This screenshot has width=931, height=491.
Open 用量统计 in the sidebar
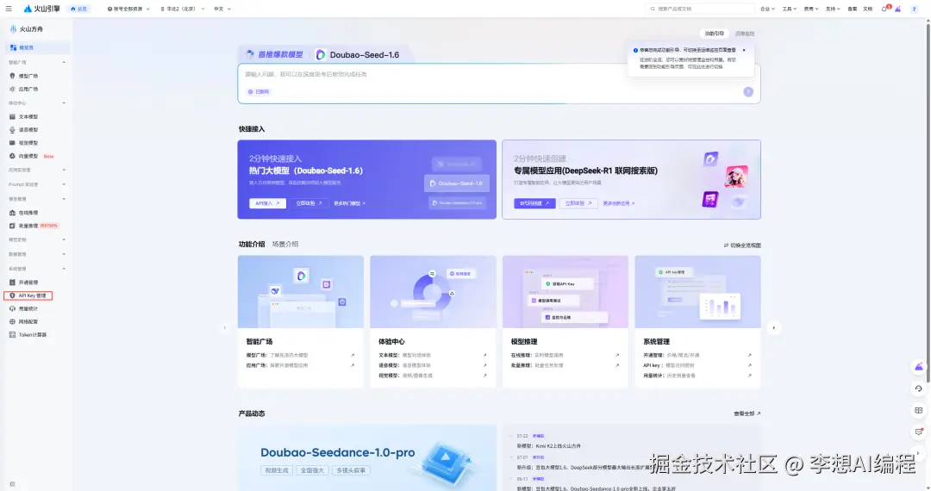(x=28, y=308)
